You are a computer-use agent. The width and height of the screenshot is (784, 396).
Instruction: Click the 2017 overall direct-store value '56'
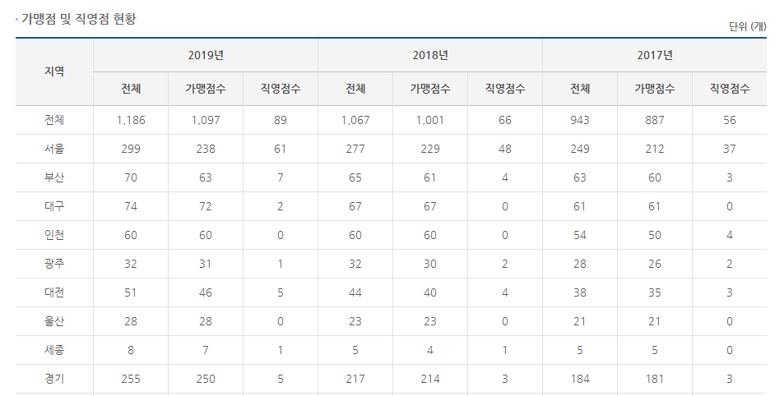(x=730, y=120)
